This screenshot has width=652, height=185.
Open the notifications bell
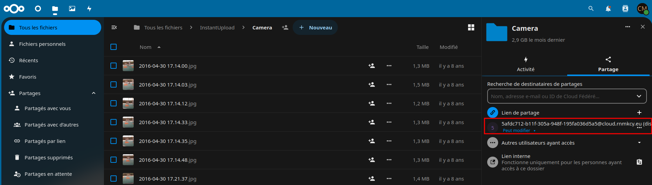point(608,9)
